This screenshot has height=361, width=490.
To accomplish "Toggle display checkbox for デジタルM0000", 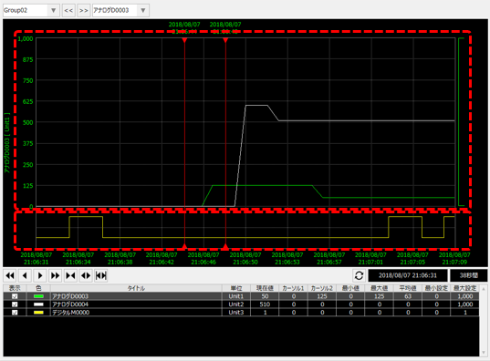I will [x=15, y=313].
